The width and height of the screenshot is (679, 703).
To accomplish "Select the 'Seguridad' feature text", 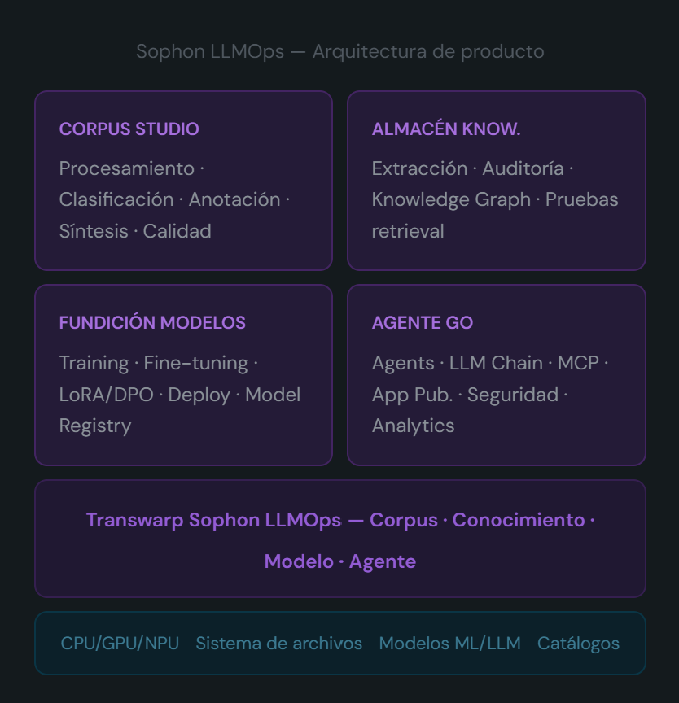I will pos(512,395).
